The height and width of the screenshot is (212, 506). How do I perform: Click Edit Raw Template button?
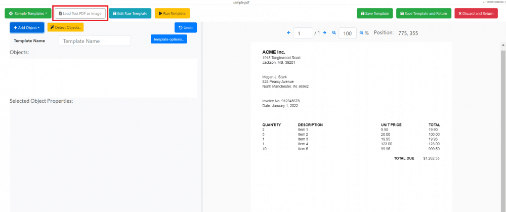tap(130, 13)
